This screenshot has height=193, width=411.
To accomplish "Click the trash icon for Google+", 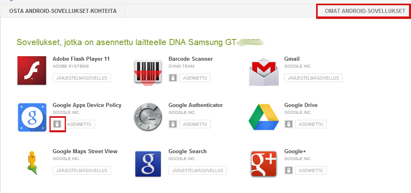I will 288,170.
